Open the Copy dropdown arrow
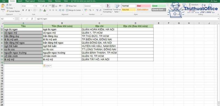Viewport: 220px width, 106px height. point(14,8)
